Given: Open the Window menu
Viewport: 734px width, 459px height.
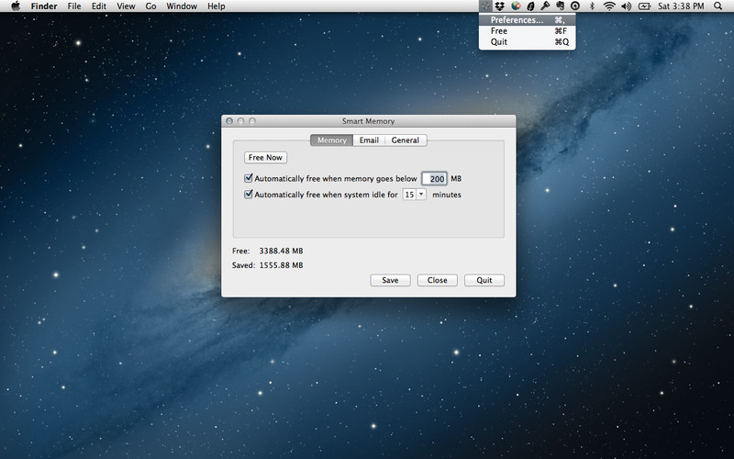Looking at the screenshot, I should (x=182, y=6).
